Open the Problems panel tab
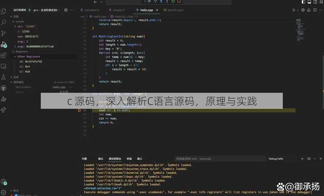 pyautogui.click(x=84, y=159)
